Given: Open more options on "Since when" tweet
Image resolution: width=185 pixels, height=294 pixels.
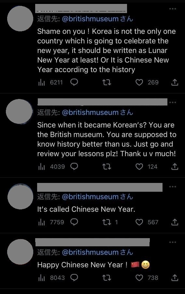Looking at the screenshot, I should 173,102.
